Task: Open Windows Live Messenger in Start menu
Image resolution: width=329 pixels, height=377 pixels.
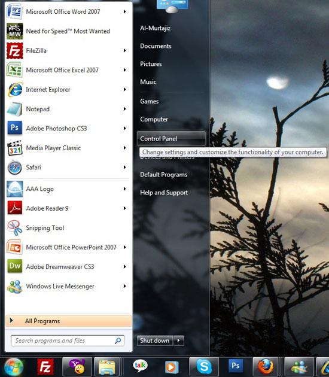Action: click(x=15, y=286)
